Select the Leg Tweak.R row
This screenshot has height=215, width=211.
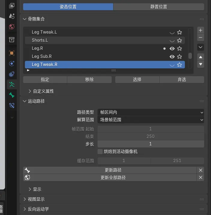click(x=105, y=64)
